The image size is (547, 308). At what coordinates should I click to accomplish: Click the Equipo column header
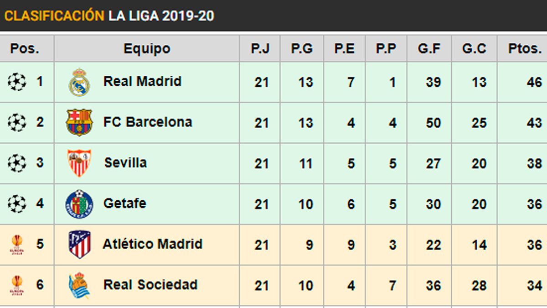tap(147, 48)
